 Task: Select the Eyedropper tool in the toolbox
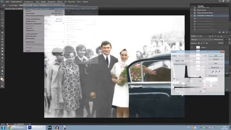click(x=2, y=29)
